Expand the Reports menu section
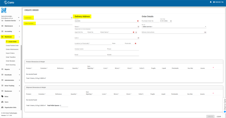The height and width of the screenshot is (118, 226). coord(19,69)
